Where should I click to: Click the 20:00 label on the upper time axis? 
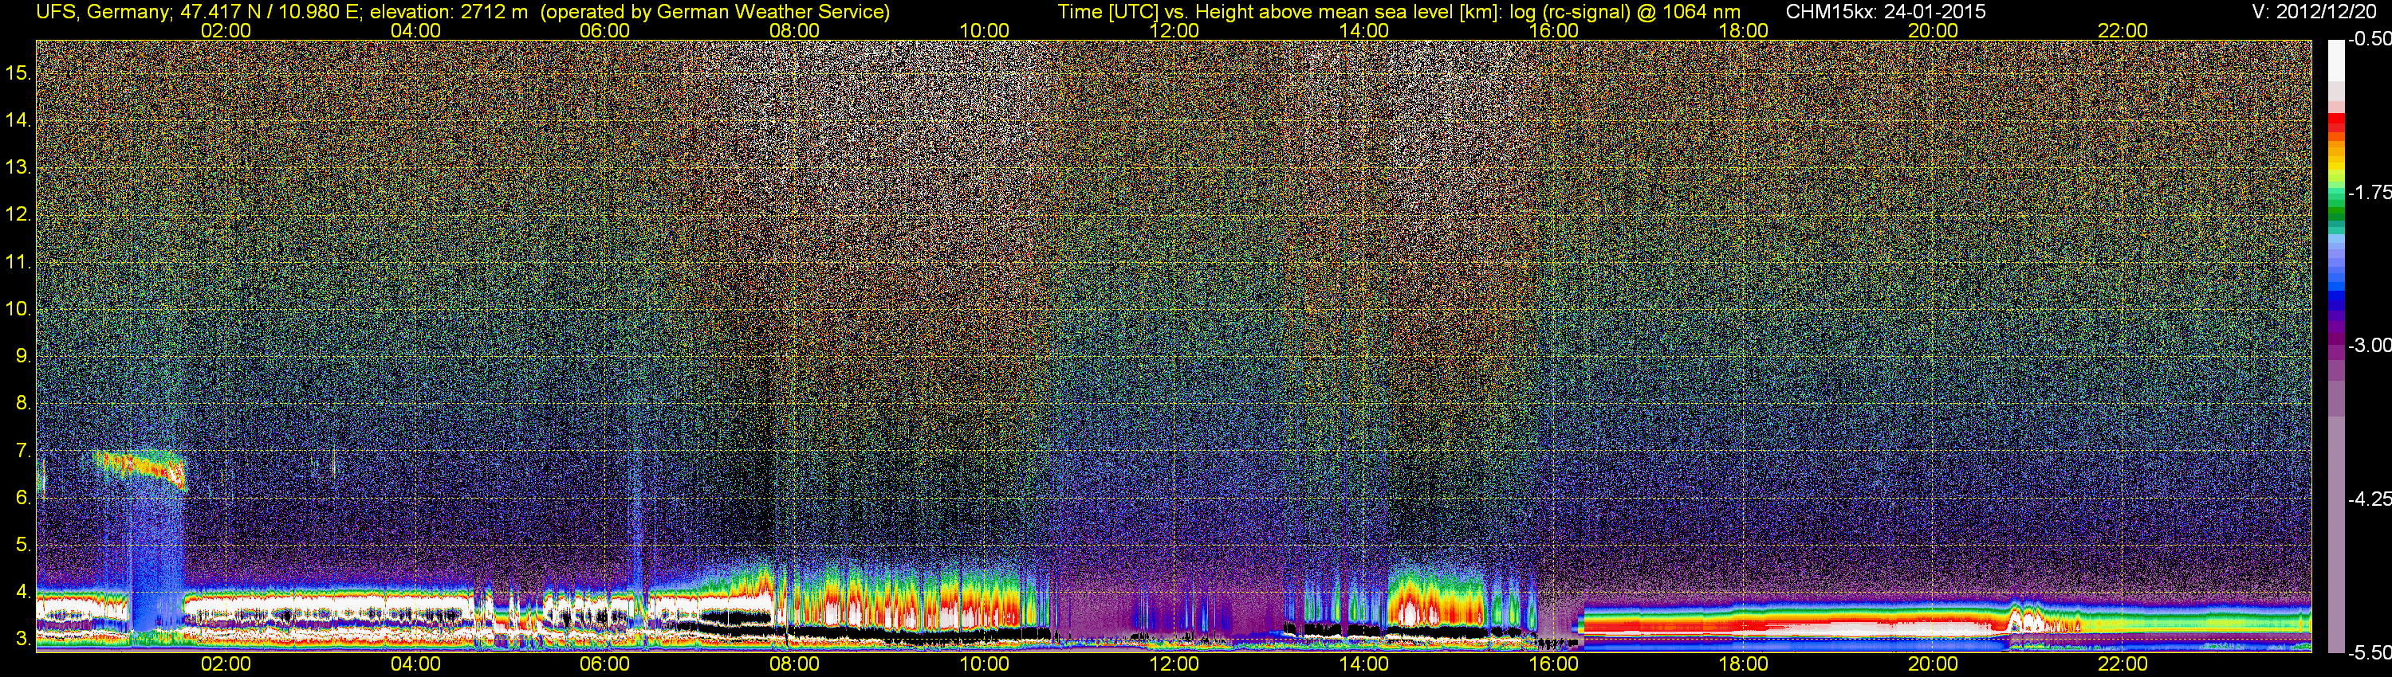point(1934,30)
